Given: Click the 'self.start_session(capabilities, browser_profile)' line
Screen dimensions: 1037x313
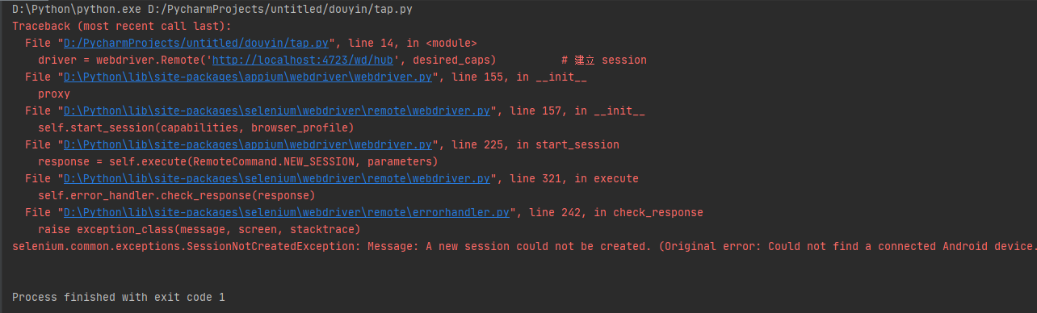Looking at the screenshot, I should [x=196, y=128].
